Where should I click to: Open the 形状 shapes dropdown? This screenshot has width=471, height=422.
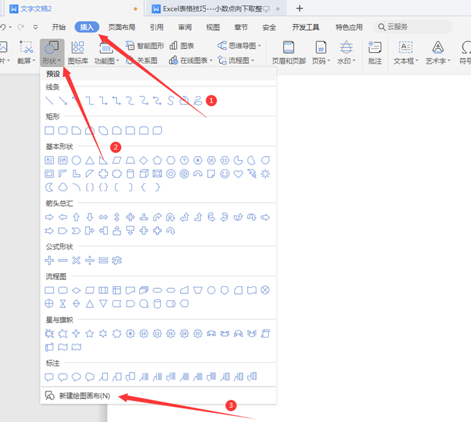click(52, 52)
